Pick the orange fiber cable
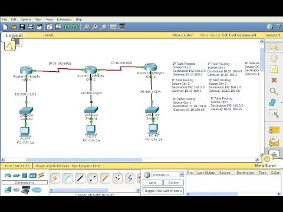283x212 pixels. (x=105, y=178)
